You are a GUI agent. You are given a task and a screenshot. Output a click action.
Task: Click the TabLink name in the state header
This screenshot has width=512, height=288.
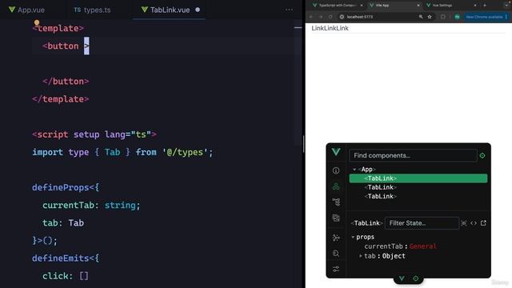coord(366,223)
